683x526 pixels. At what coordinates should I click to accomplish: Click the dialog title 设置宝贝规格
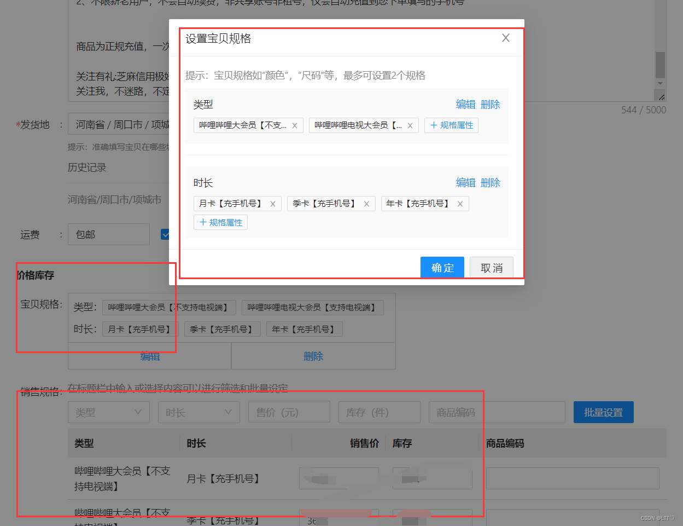click(x=218, y=38)
